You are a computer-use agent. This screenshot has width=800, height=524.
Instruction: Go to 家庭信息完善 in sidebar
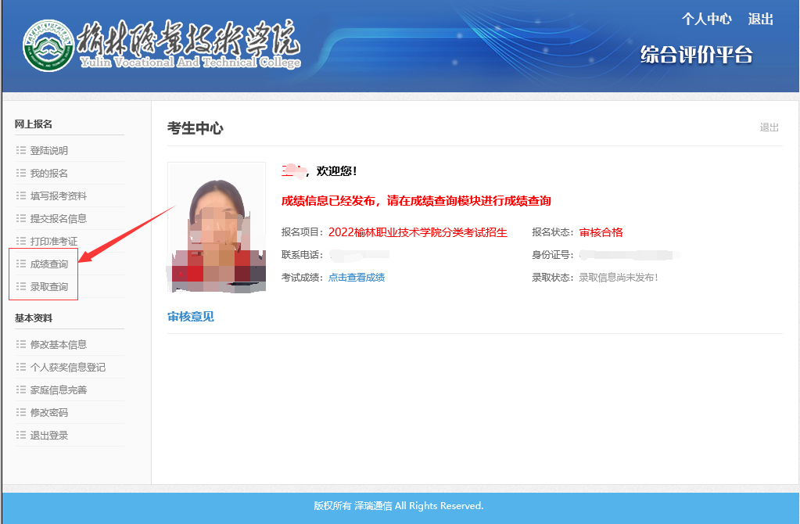pos(58,389)
